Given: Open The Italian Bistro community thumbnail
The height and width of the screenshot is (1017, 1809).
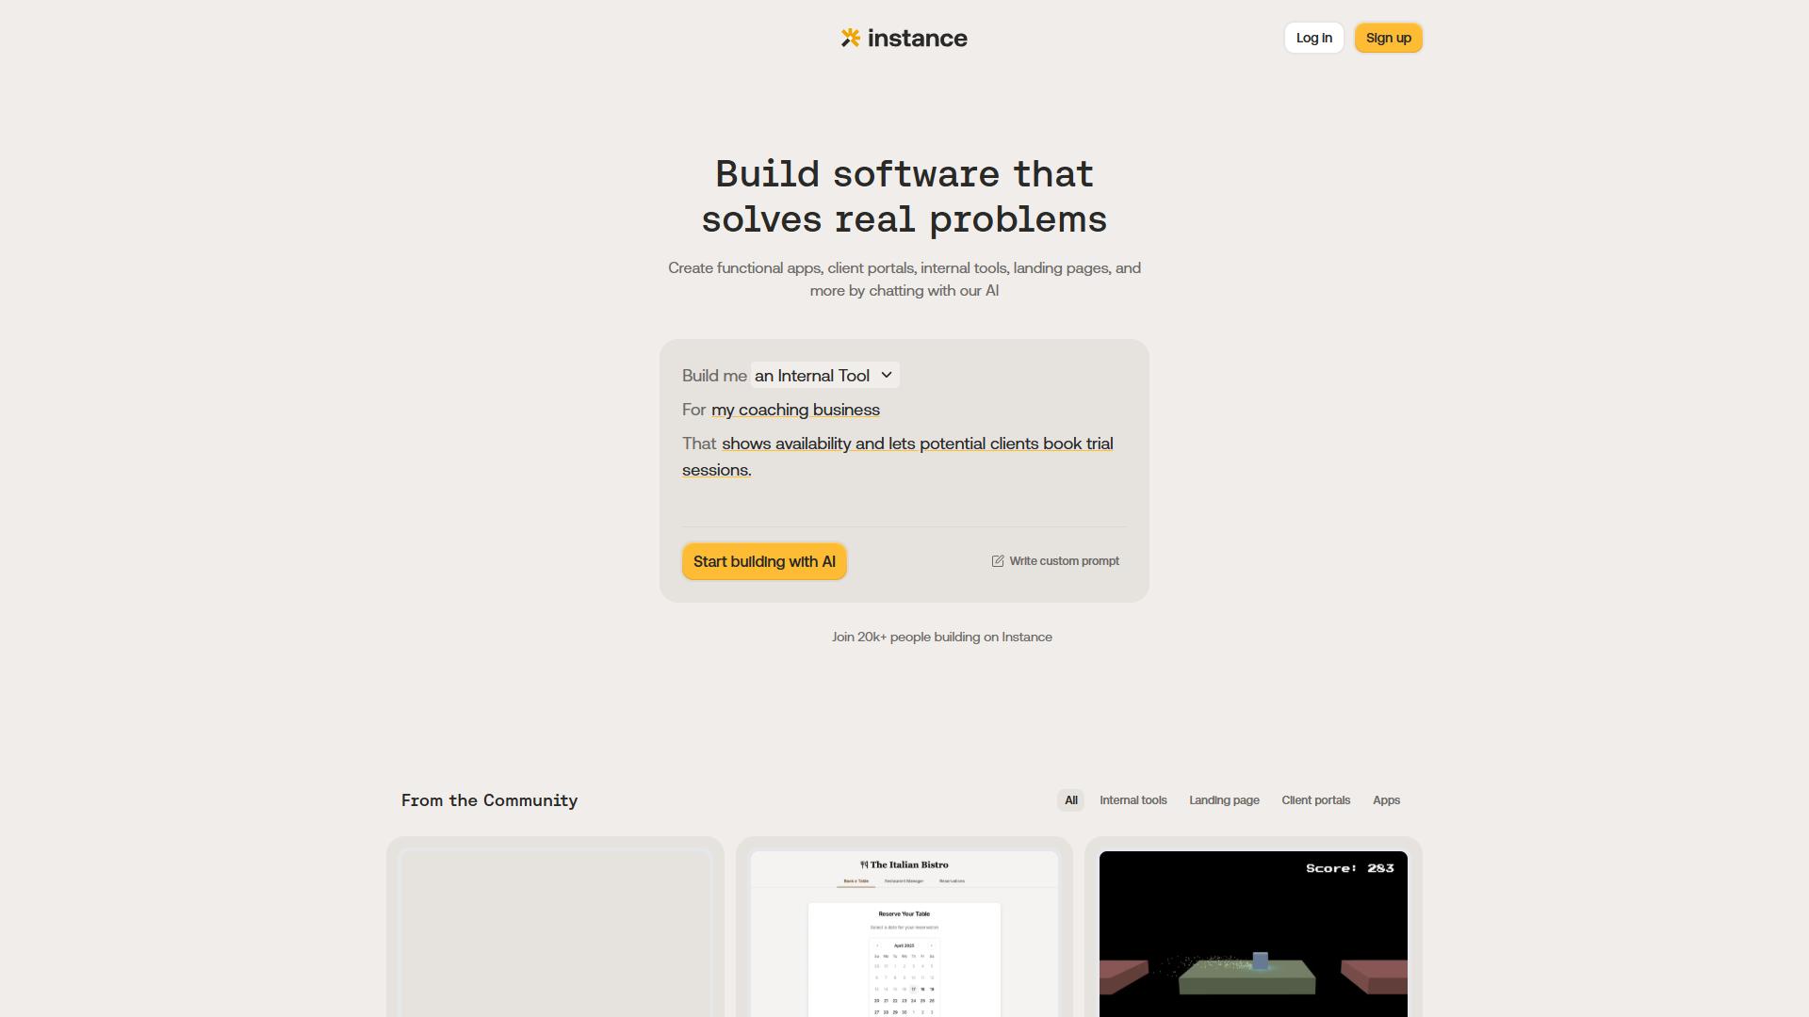Looking at the screenshot, I should pos(904,934).
